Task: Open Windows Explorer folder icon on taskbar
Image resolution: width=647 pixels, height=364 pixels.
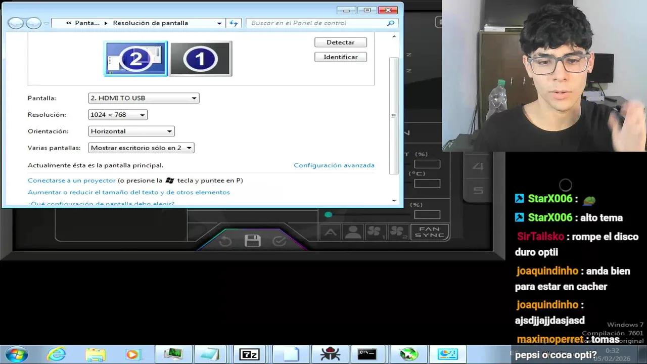Action: coord(95,354)
